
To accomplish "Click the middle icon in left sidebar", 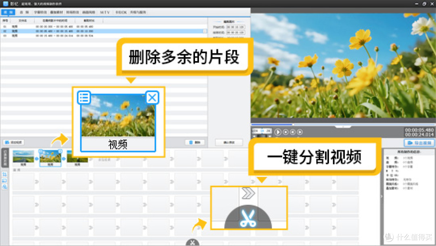I will tap(4, 181).
